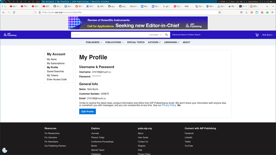Click the Edit Profile button

(x=88, y=111)
